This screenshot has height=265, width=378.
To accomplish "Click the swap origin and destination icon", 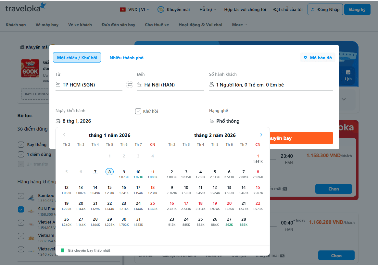I will (x=130, y=85).
